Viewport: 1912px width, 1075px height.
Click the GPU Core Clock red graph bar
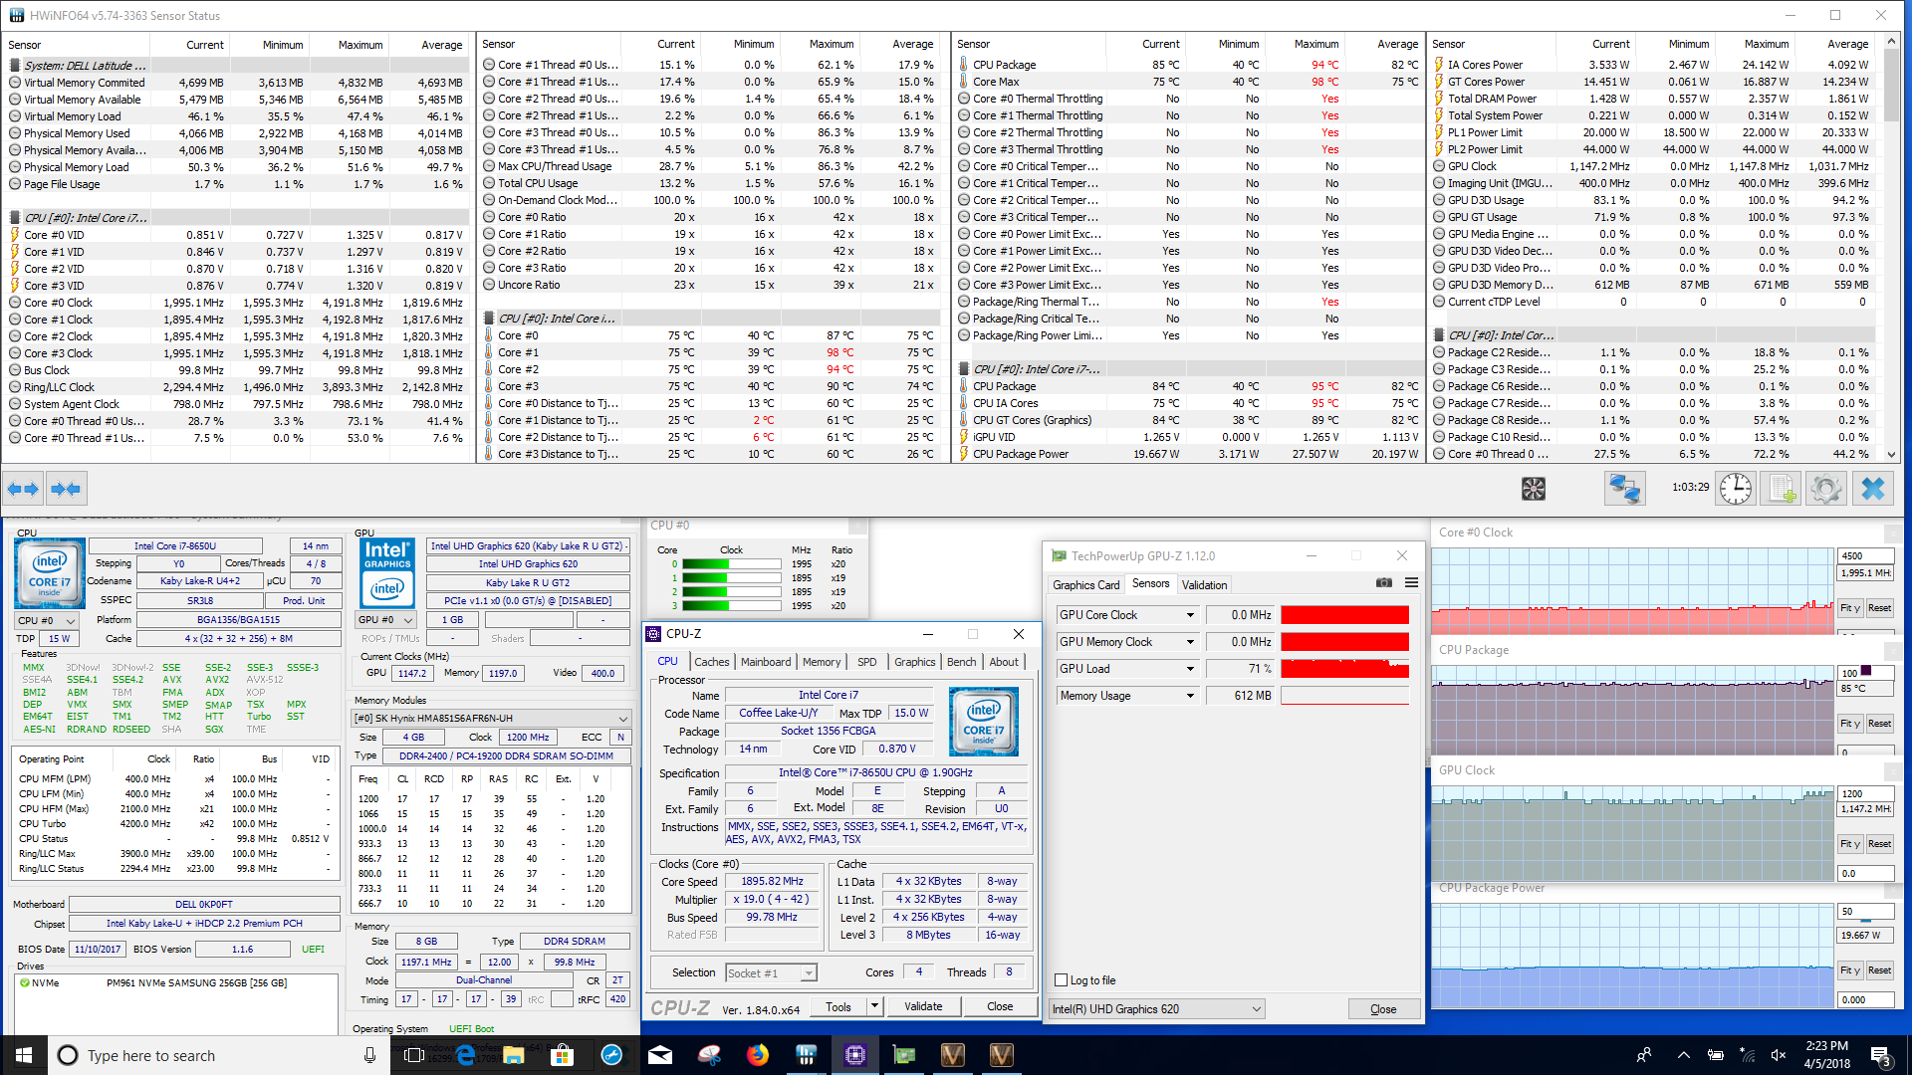tap(1344, 615)
